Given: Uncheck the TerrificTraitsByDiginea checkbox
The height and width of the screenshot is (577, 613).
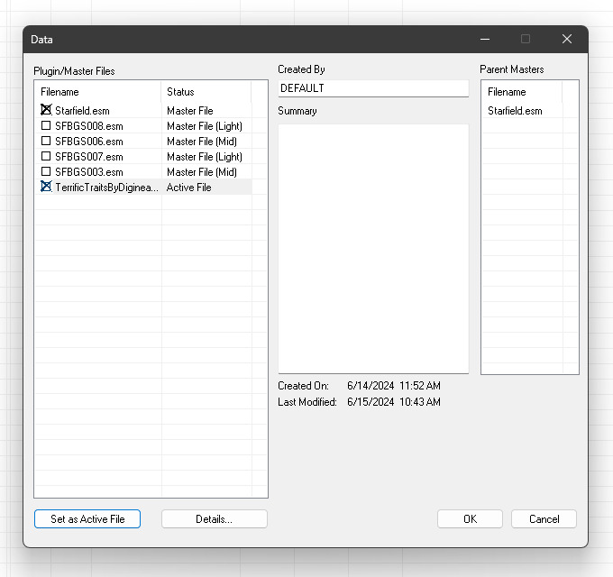Looking at the screenshot, I should pos(46,187).
